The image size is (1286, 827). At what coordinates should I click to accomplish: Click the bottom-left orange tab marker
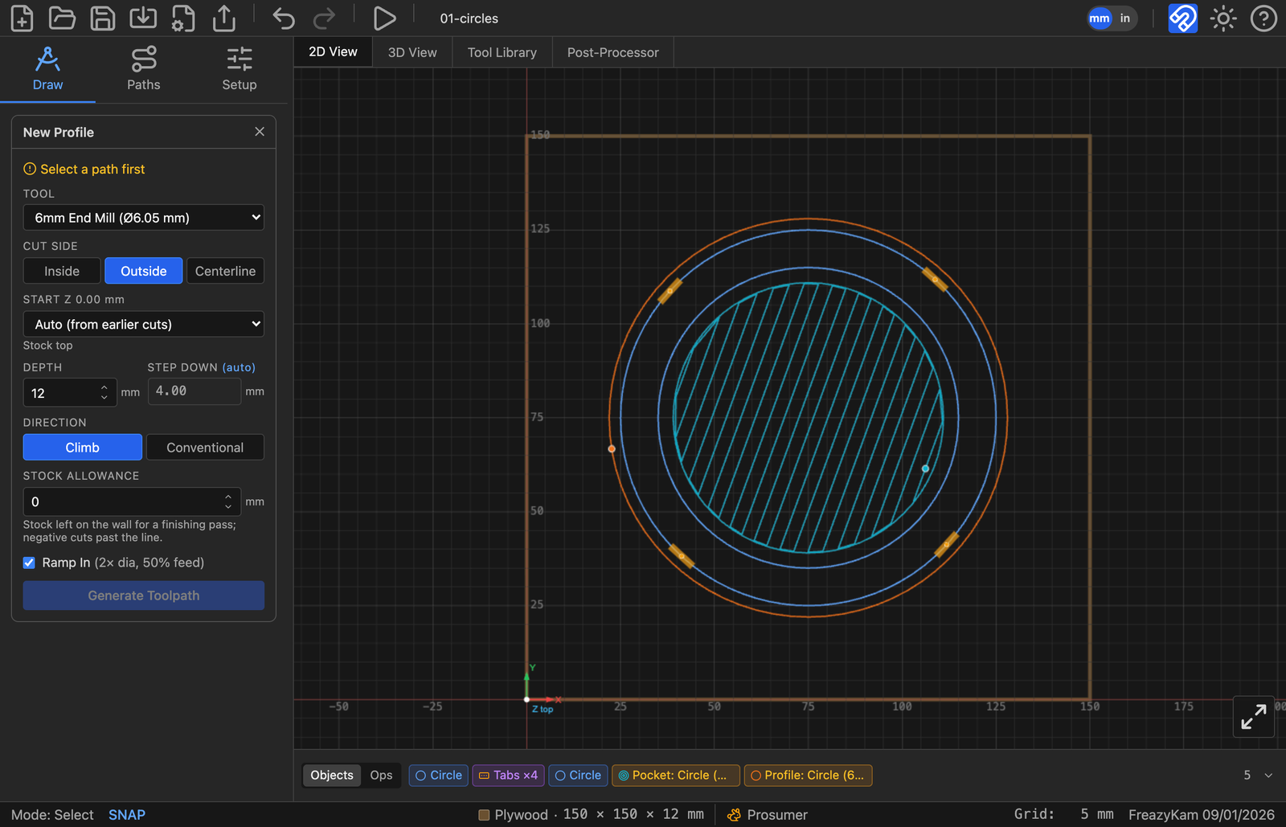[x=682, y=555]
